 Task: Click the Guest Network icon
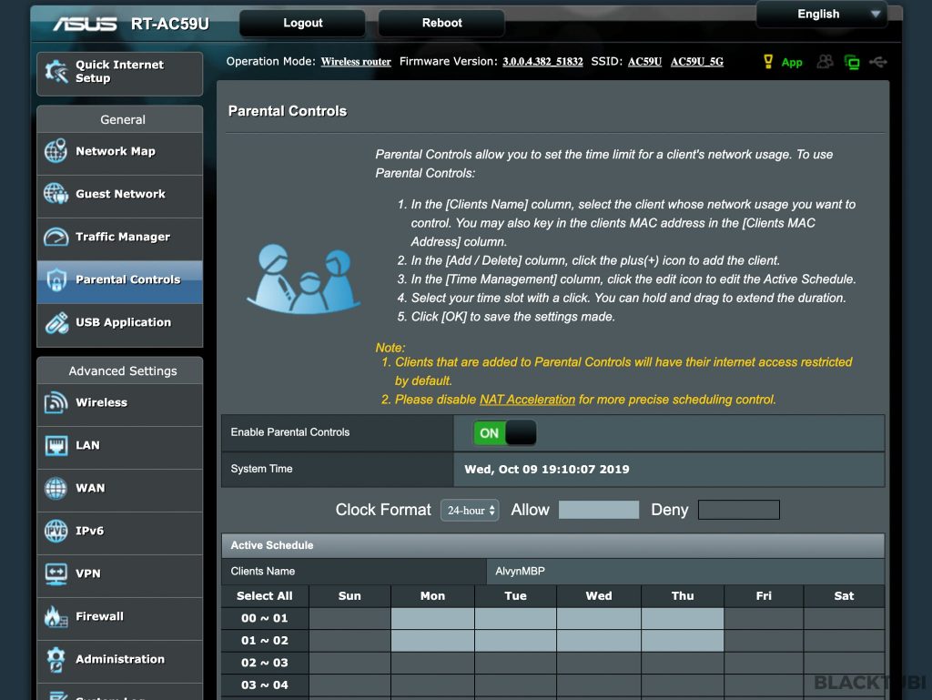56,194
